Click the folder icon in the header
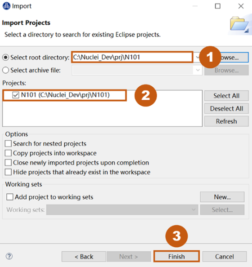This screenshot has width=252, height=267. pyautogui.click(x=239, y=24)
